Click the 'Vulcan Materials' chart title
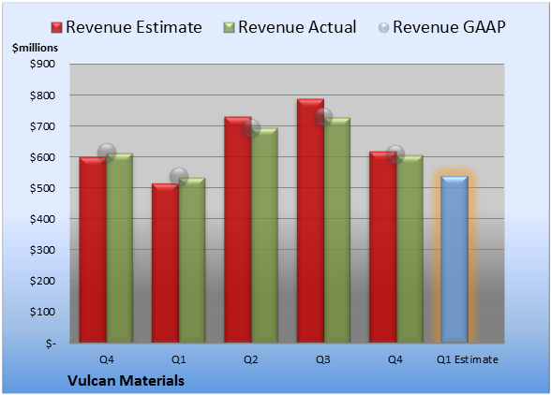 pyautogui.click(x=126, y=381)
